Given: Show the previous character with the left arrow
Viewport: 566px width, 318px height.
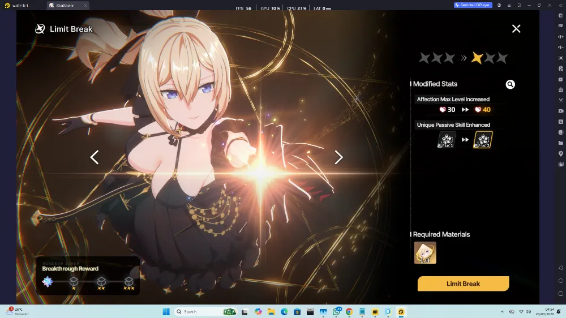Looking at the screenshot, I should pyautogui.click(x=95, y=157).
